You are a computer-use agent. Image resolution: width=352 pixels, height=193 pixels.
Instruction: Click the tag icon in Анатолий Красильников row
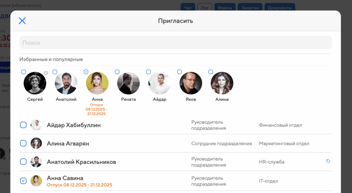click(x=328, y=161)
